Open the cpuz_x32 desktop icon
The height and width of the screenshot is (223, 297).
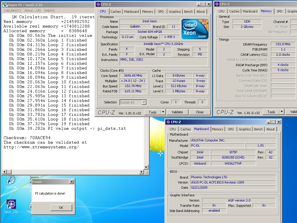[11, 207]
